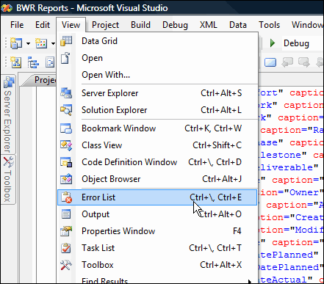Image resolution: width=324 pixels, height=284 pixels.
Task: Choose Data Grid from View menu
Action: click(x=157, y=41)
